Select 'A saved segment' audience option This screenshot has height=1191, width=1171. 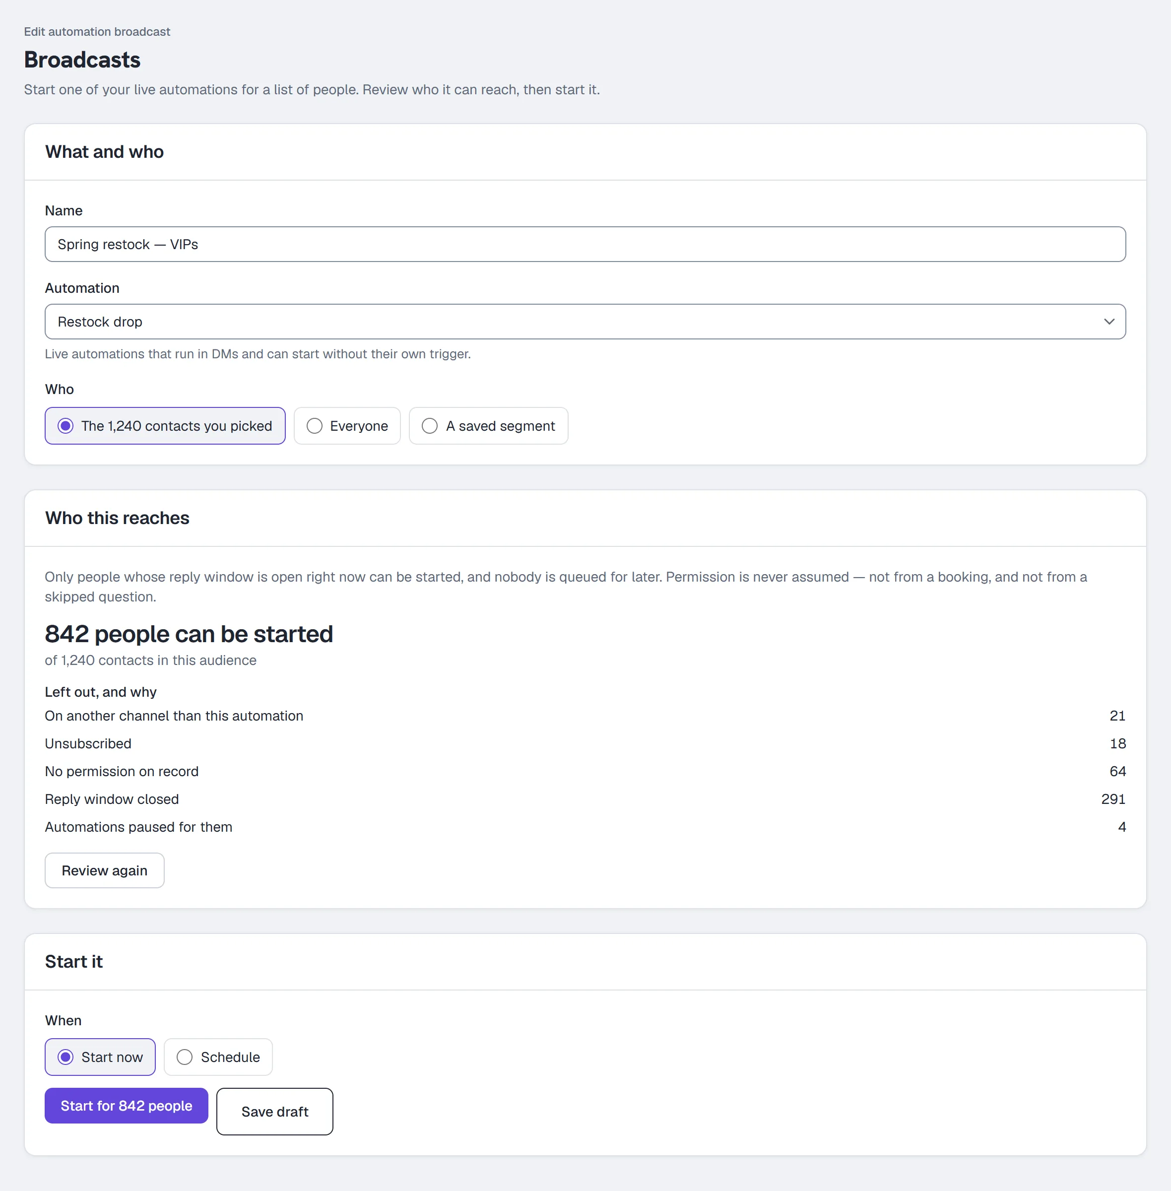coord(488,426)
